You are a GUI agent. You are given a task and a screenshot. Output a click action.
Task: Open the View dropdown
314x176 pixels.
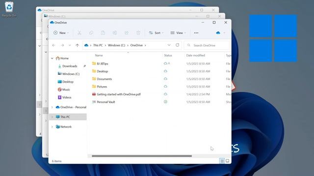[178, 33]
